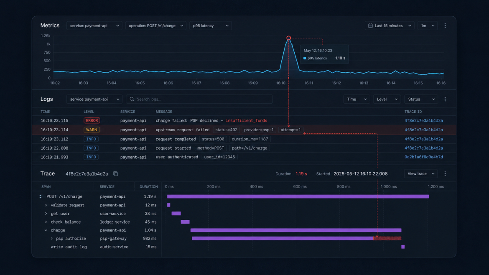
Task: Expand the psp authorize span
Action: coord(51,239)
